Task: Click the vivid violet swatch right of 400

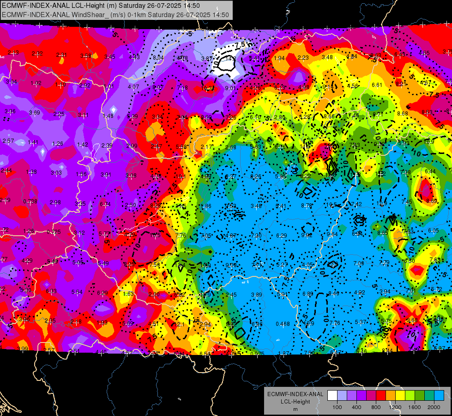Action: (362, 396)
